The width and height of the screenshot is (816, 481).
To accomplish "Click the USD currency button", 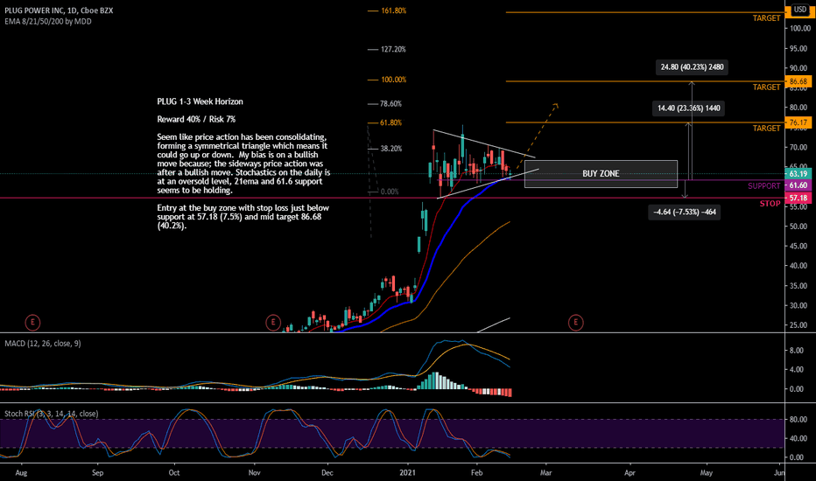I will coord(800,10).
